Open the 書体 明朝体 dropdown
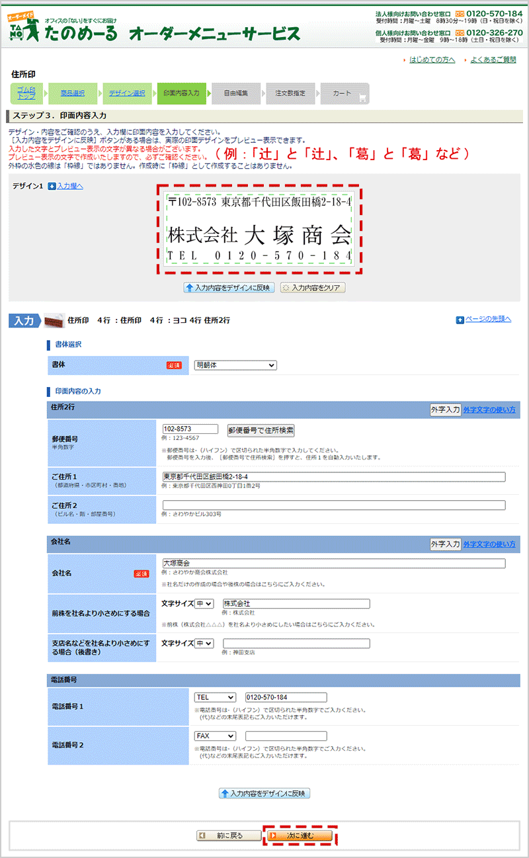 click(235, 365)
